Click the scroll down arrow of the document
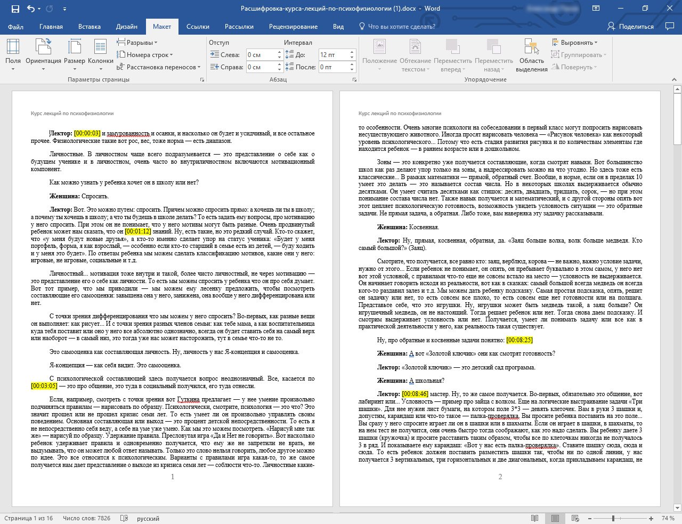The width and height of the screenshot is (682, 524). [677, 507]
